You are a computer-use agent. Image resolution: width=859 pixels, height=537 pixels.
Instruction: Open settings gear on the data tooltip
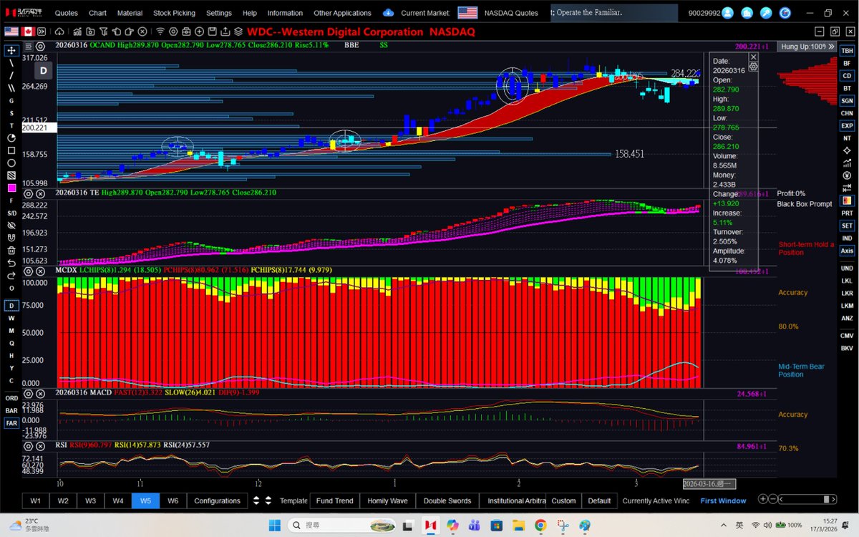[x=753, y=66]
